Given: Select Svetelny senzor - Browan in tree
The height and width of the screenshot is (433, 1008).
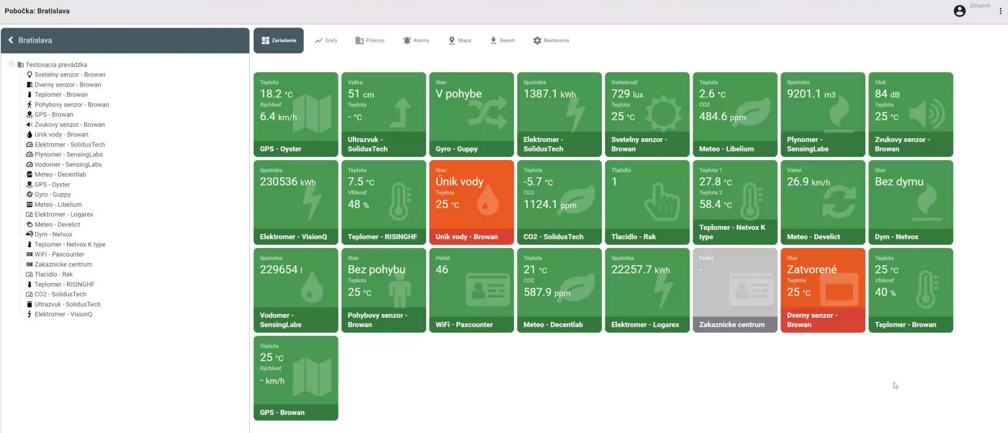Looking at the screenshot, I should coord(70,74).
